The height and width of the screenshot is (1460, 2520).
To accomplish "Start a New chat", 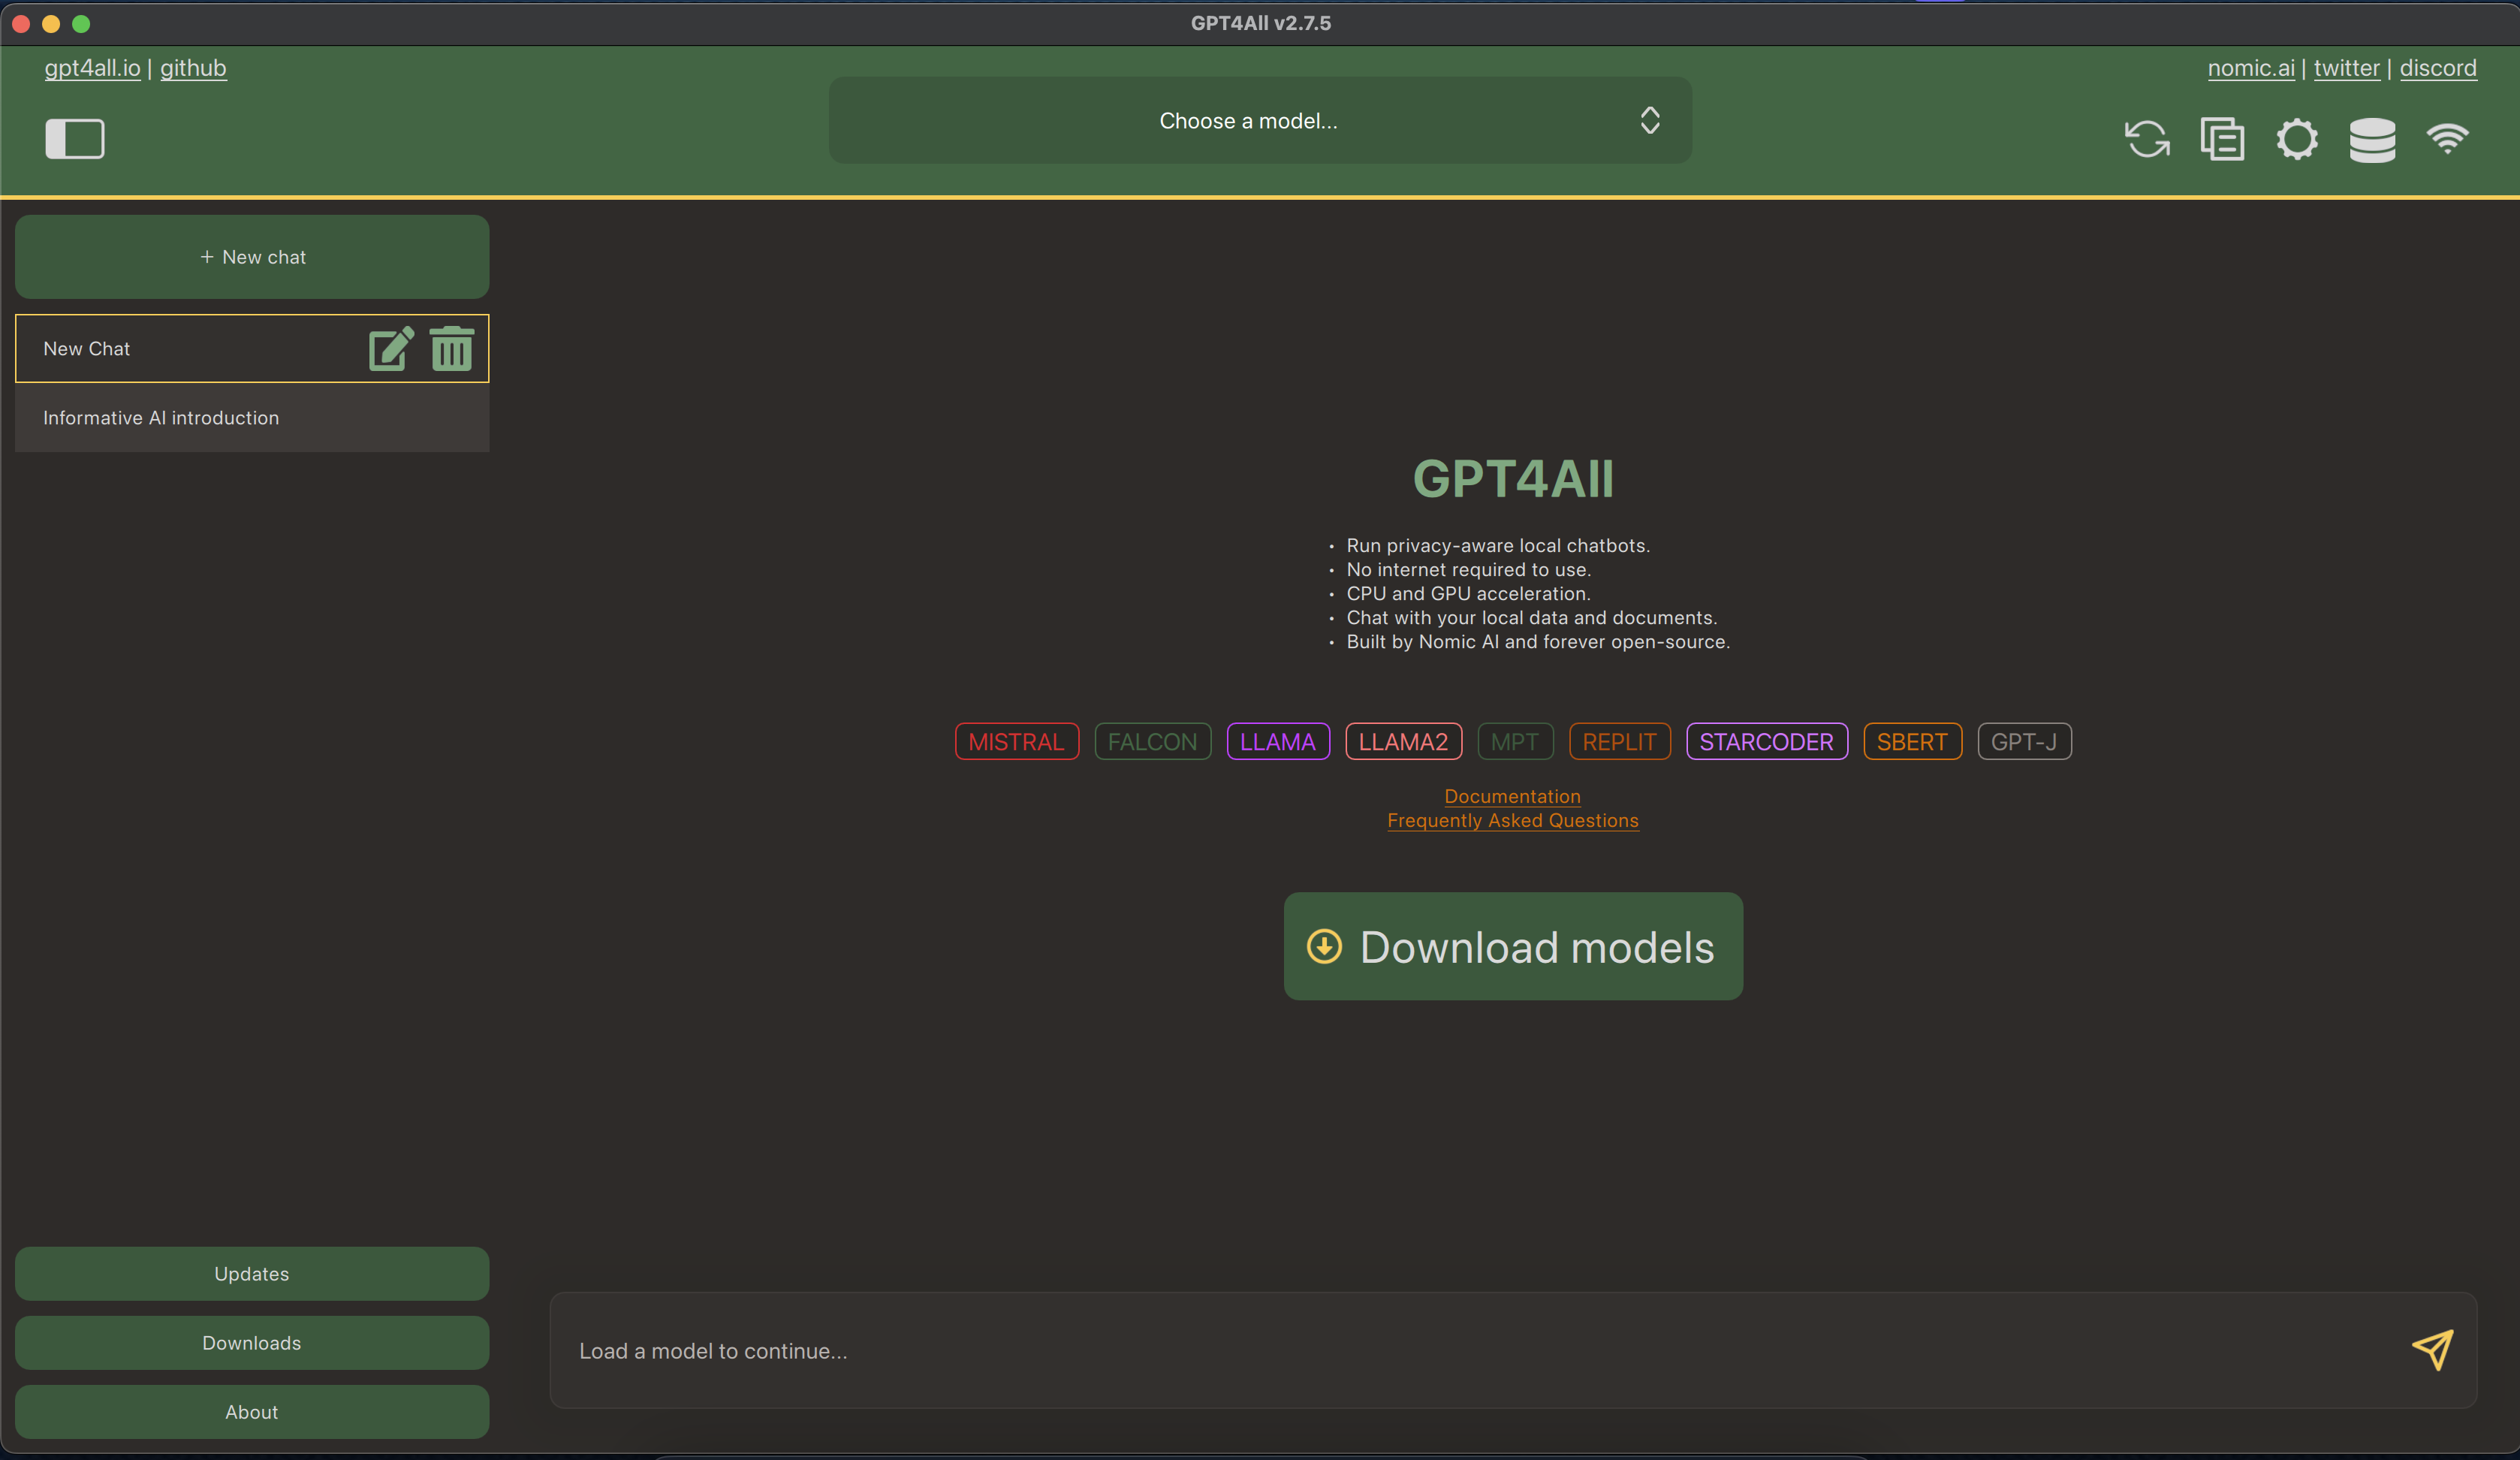I will tap(251, 257).
